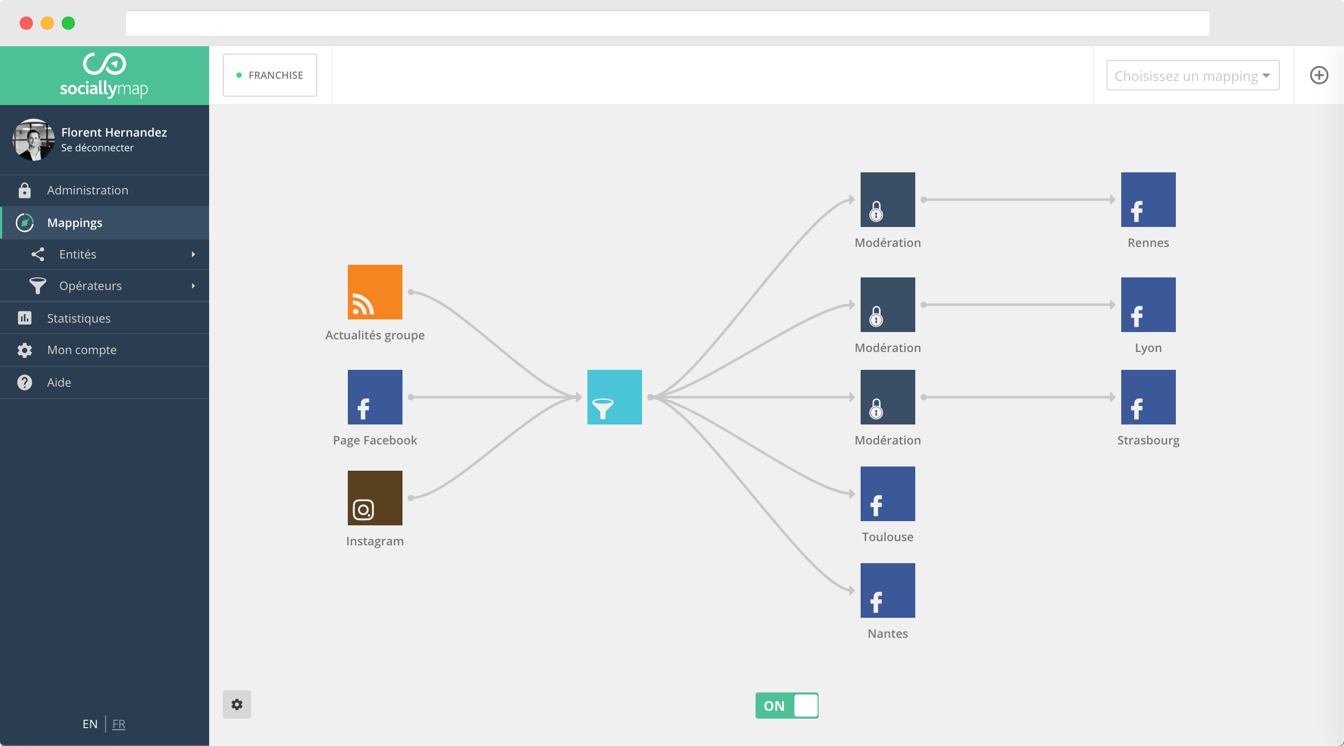Select the Toulouse Facebook node
The image size is (1344, 746).
coord(888,494)
